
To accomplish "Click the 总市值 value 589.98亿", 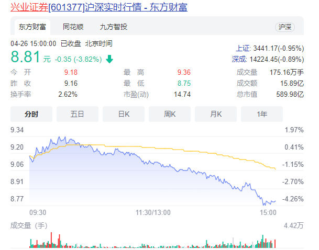I will (290, 94).
